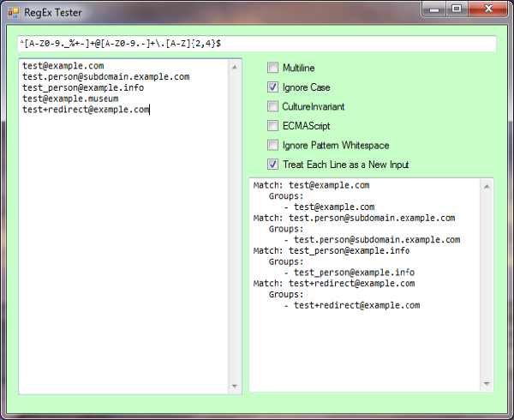Maximize the RegEx Tester window
514x420 pixels.
457,9
